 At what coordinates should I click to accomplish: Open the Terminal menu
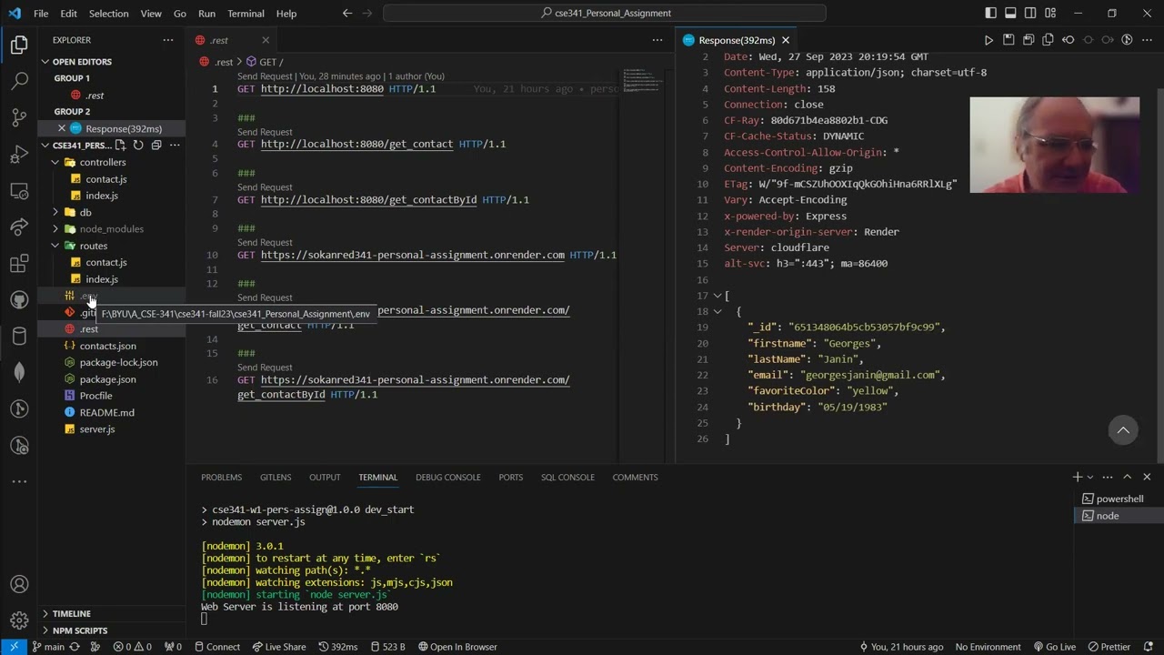246,14
